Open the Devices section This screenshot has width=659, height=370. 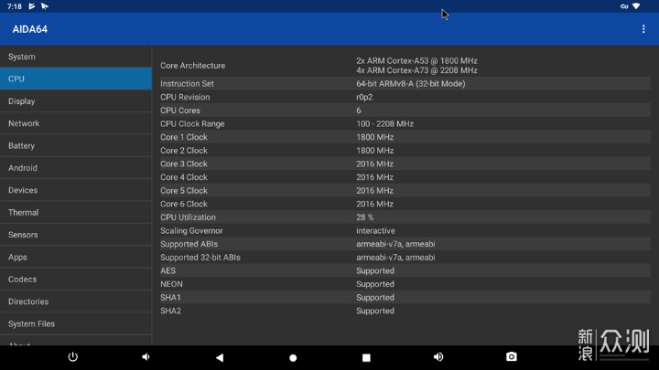(x=75, y=190)
